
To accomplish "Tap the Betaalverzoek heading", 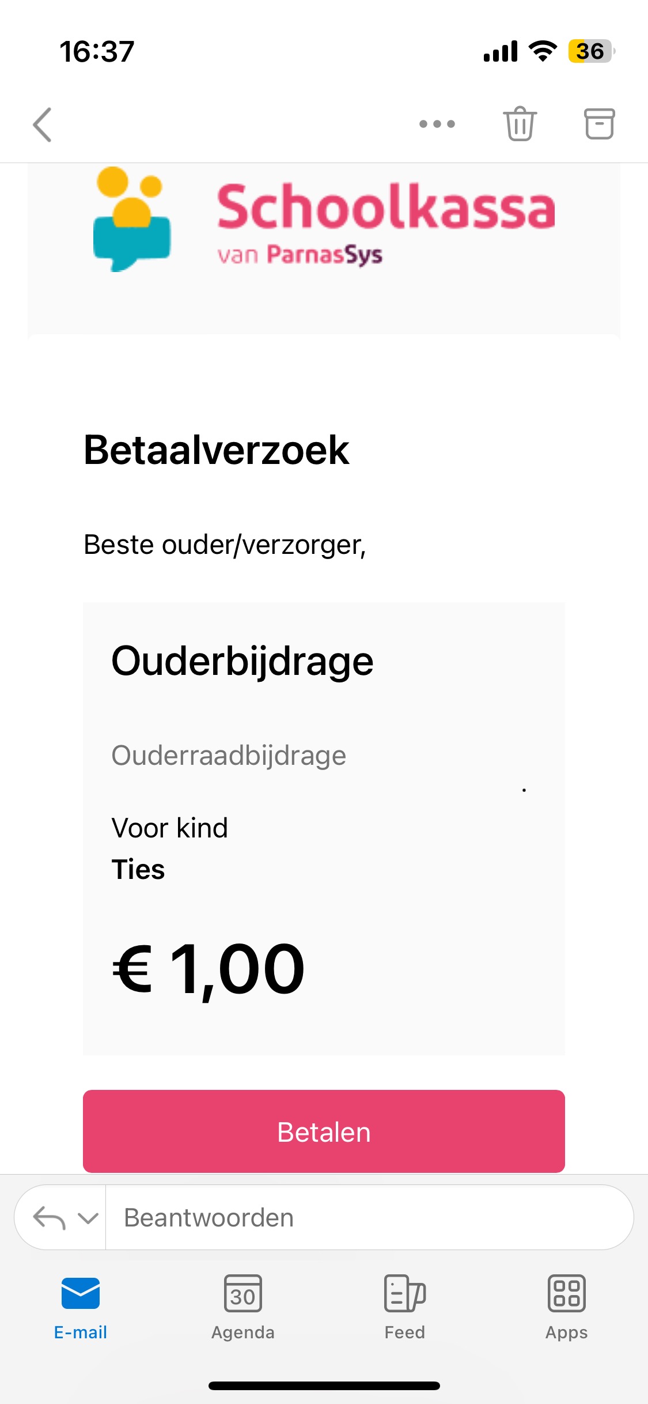I will 217,450.
